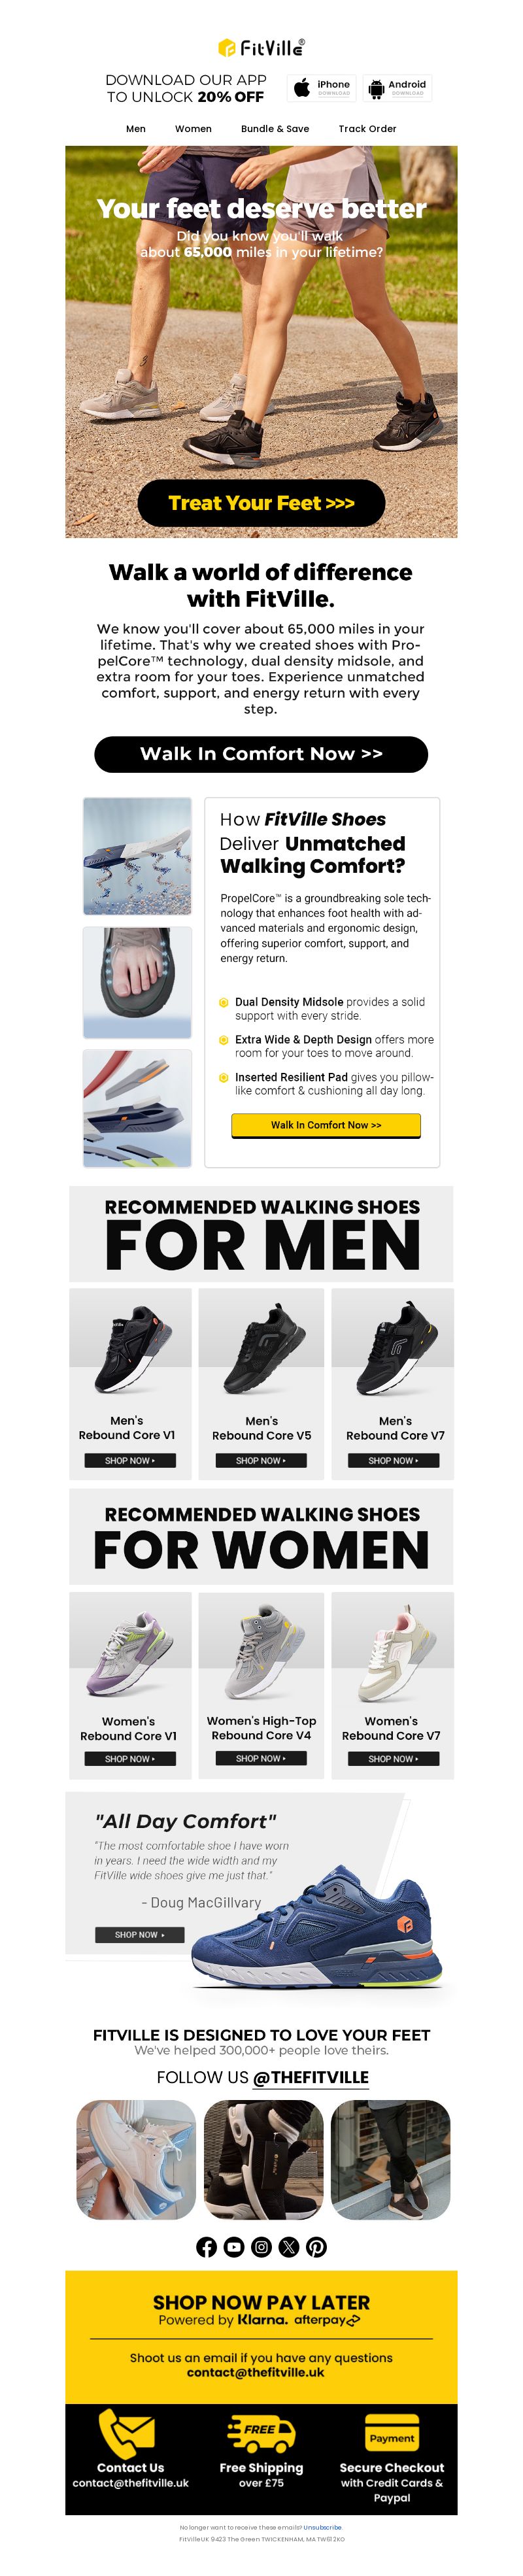Select the Bundle & Save menu item
The height and width of the screenshot is (2576, 523).
(275, 128)
